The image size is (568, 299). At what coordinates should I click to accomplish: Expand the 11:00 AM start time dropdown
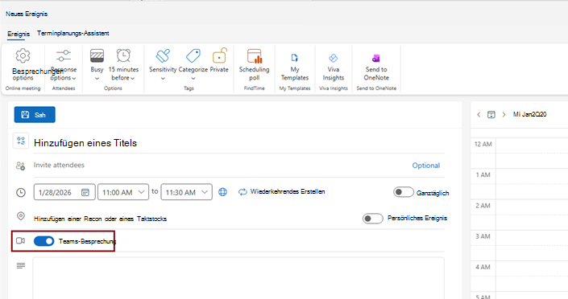[123, 192]
